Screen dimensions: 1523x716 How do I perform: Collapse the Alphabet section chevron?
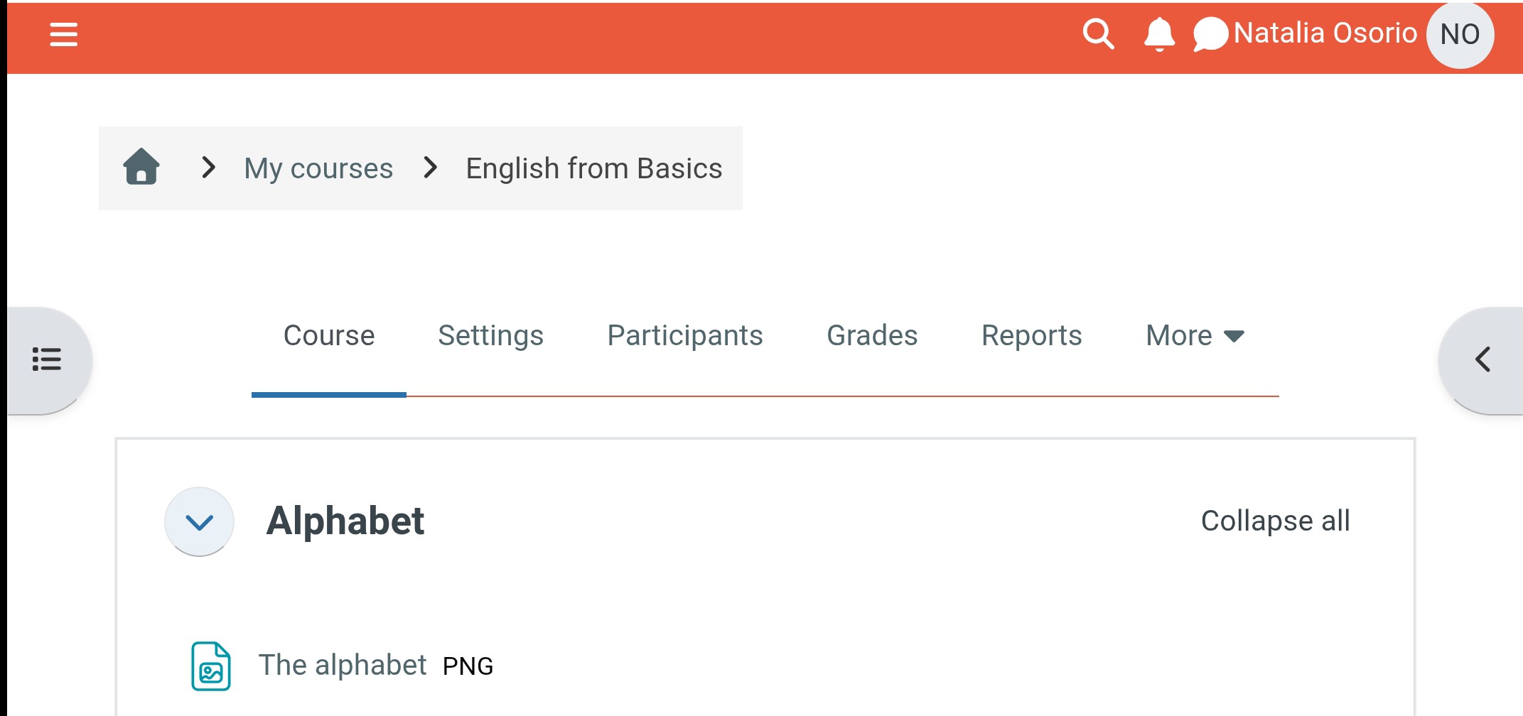pyautogui.click(x=199, y=522)
